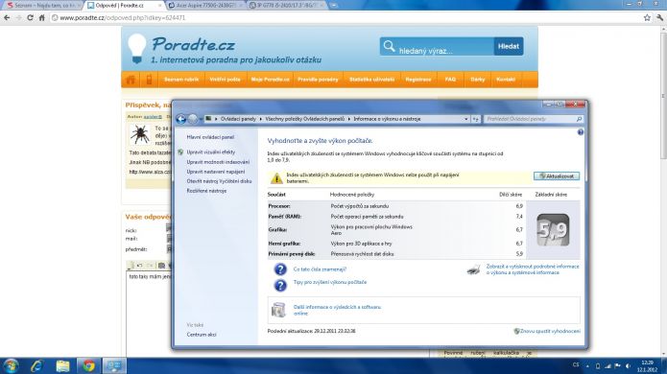Screen dimensions: 667x374
Task: Click Ovládací panely breadcrumb segment
Action: click(238, 119)
